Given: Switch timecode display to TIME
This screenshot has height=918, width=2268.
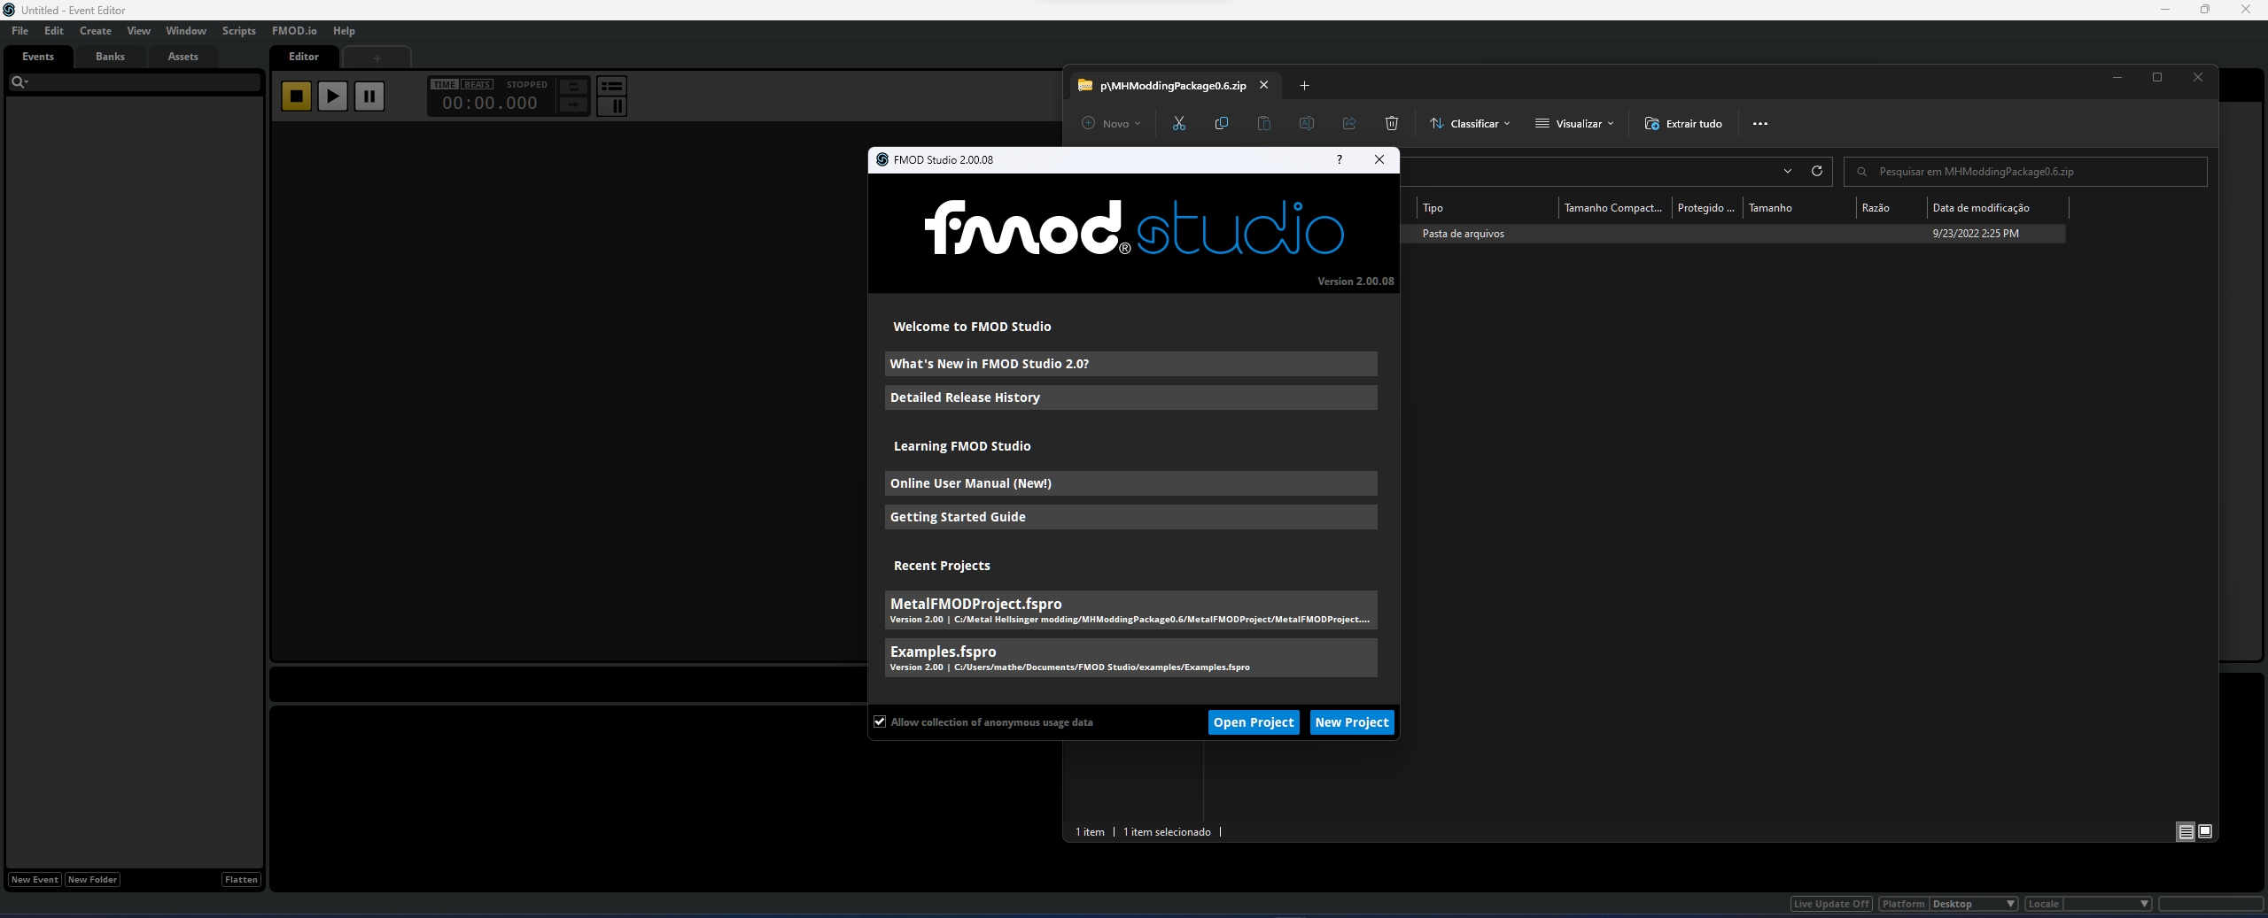Looking at the screenshot, I should pyautogui.click(x=445, y=85).
